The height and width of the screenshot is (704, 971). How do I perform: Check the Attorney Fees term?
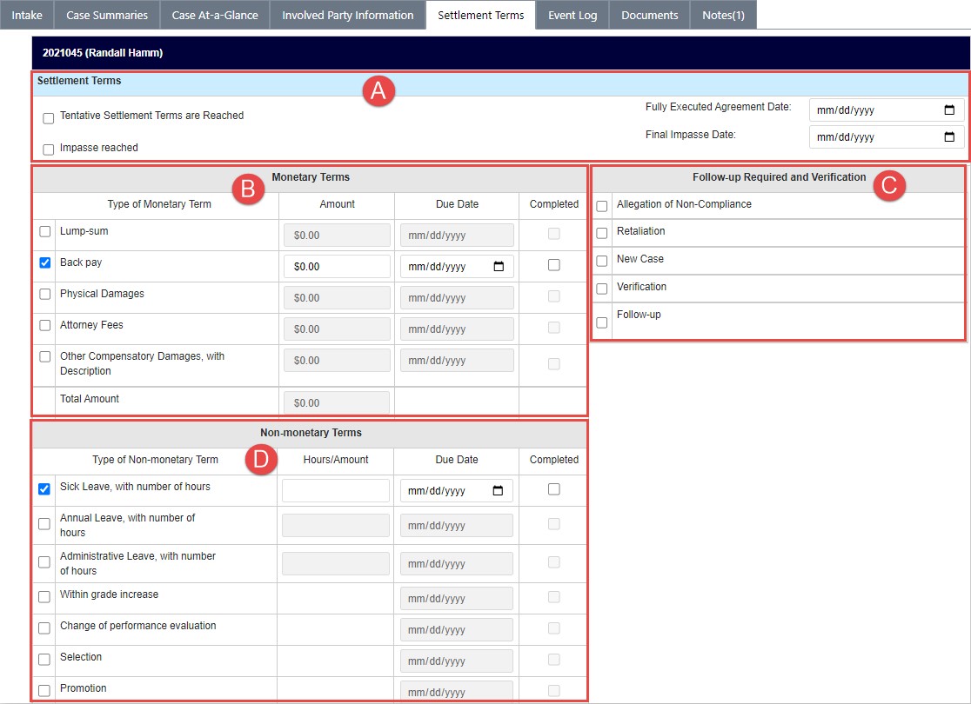(x=45, y=325)
